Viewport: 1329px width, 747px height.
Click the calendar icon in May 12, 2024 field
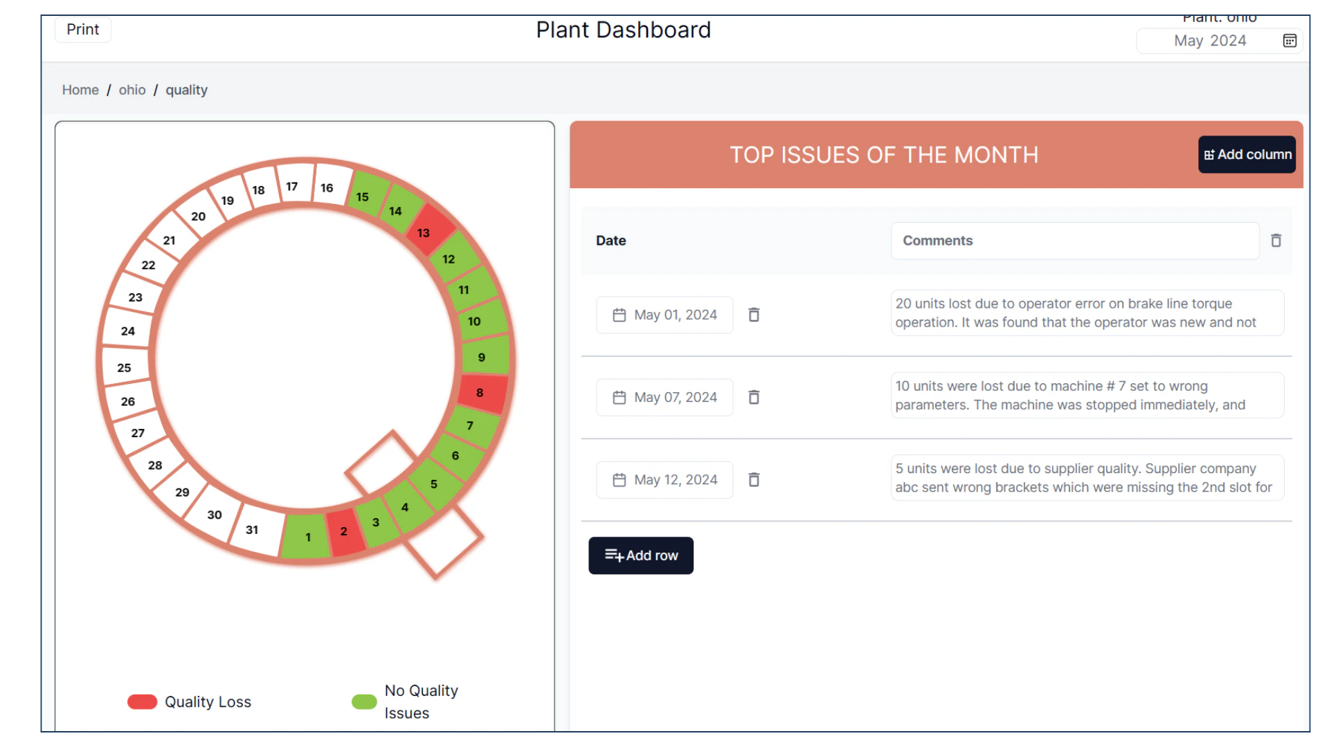point(620,479)
